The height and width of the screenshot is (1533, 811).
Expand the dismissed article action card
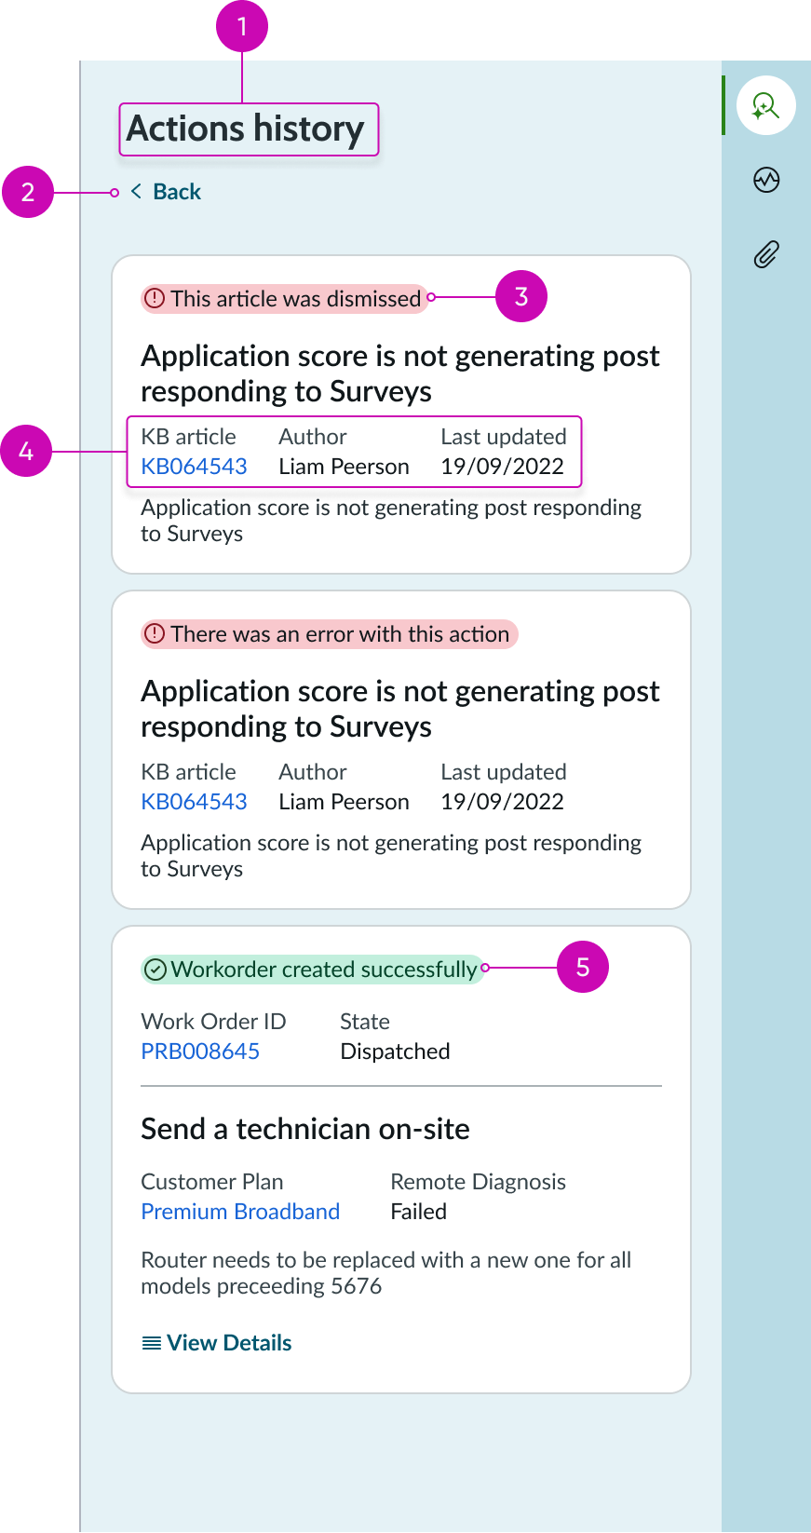coord(400,414)
